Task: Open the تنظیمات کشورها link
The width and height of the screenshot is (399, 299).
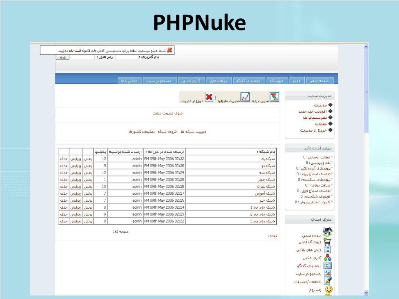Action: 141,132
